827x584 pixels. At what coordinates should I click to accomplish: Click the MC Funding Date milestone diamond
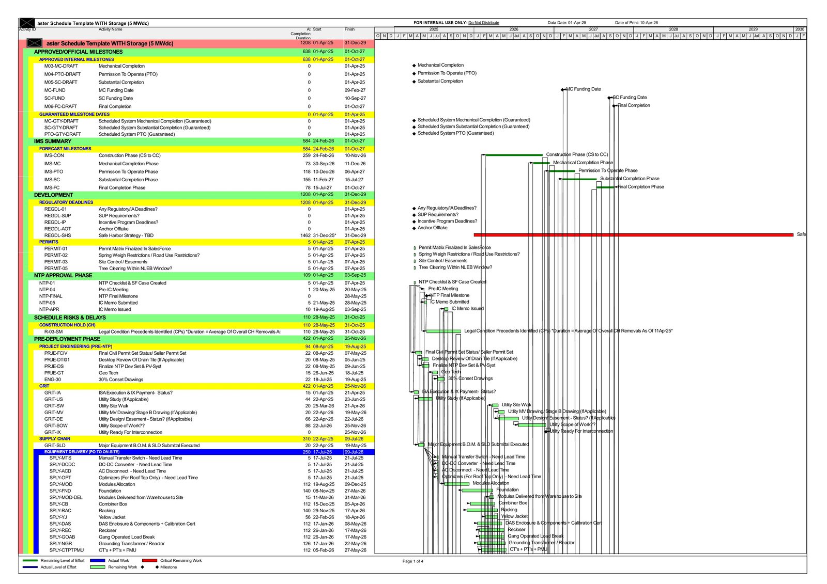click(x=563, y=89)
